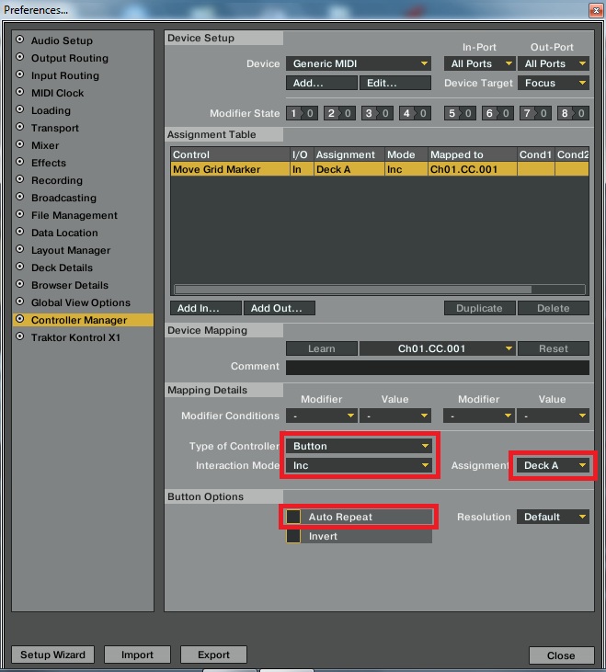Image resolution: width=606 pixels, height=672 pixels.
Task: Close the window with the red X
Action: (596, 10)
